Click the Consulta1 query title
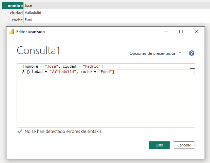 (x=38, y=50)
